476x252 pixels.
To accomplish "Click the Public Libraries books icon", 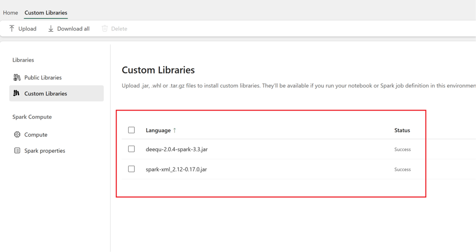I will click(17, 77).
